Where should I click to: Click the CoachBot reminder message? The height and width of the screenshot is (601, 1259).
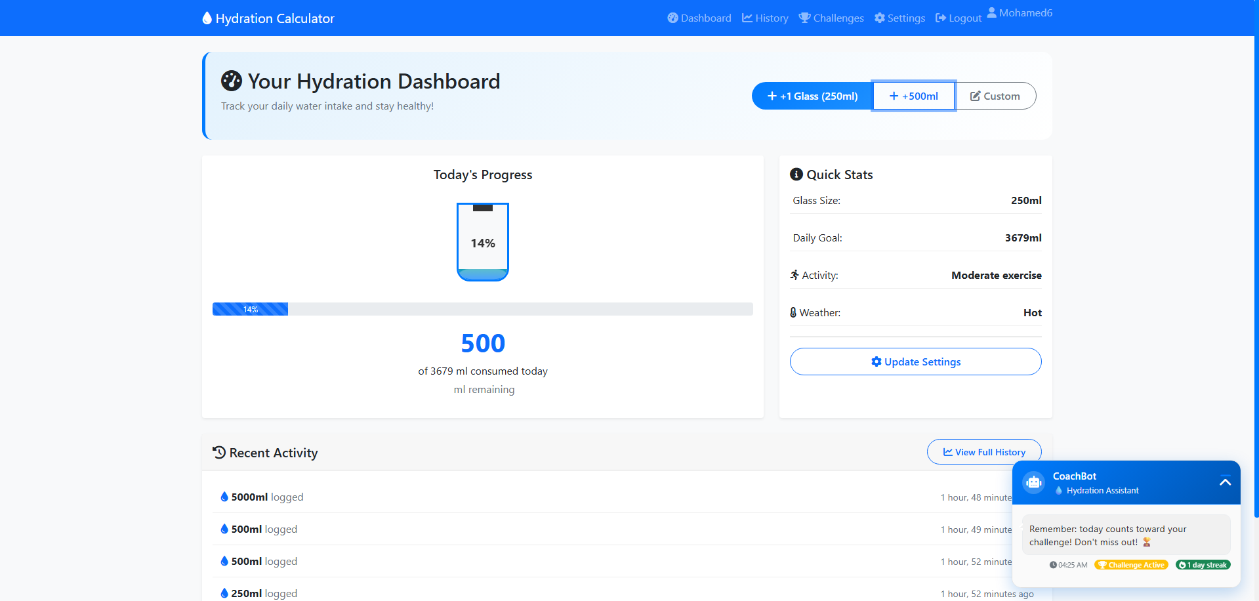pyautogui.click(x=1126, y=535)
